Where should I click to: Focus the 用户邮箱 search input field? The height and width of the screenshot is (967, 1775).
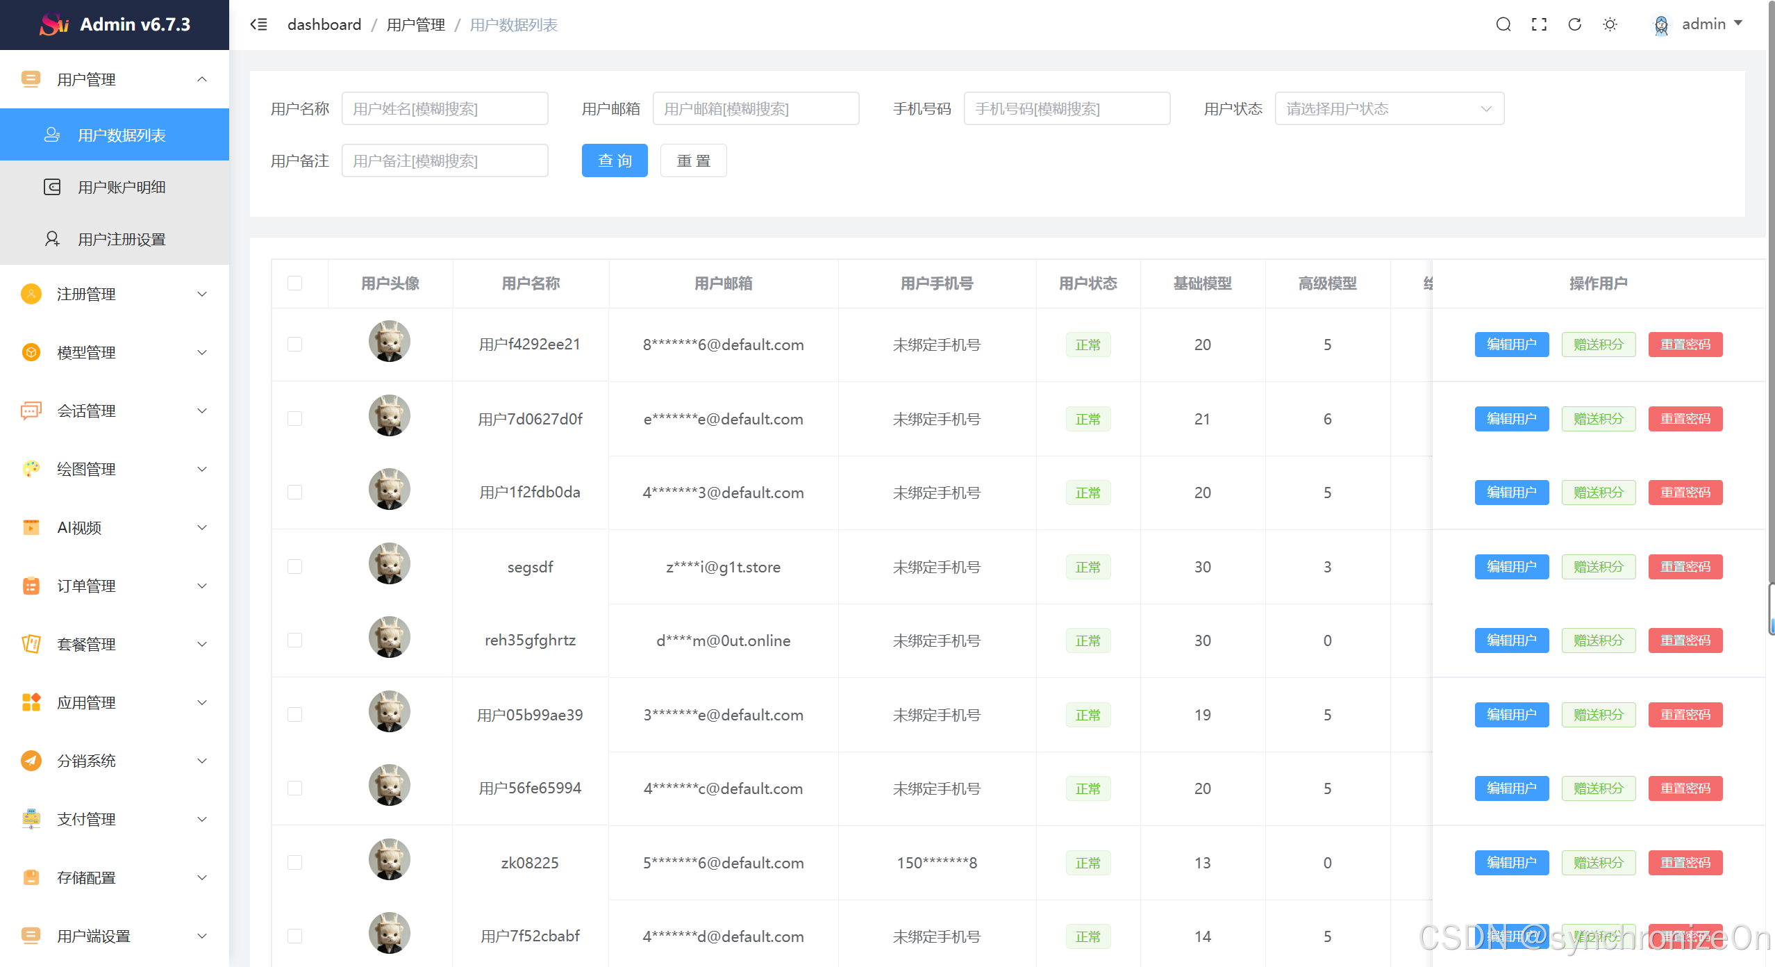pos(756,109)
